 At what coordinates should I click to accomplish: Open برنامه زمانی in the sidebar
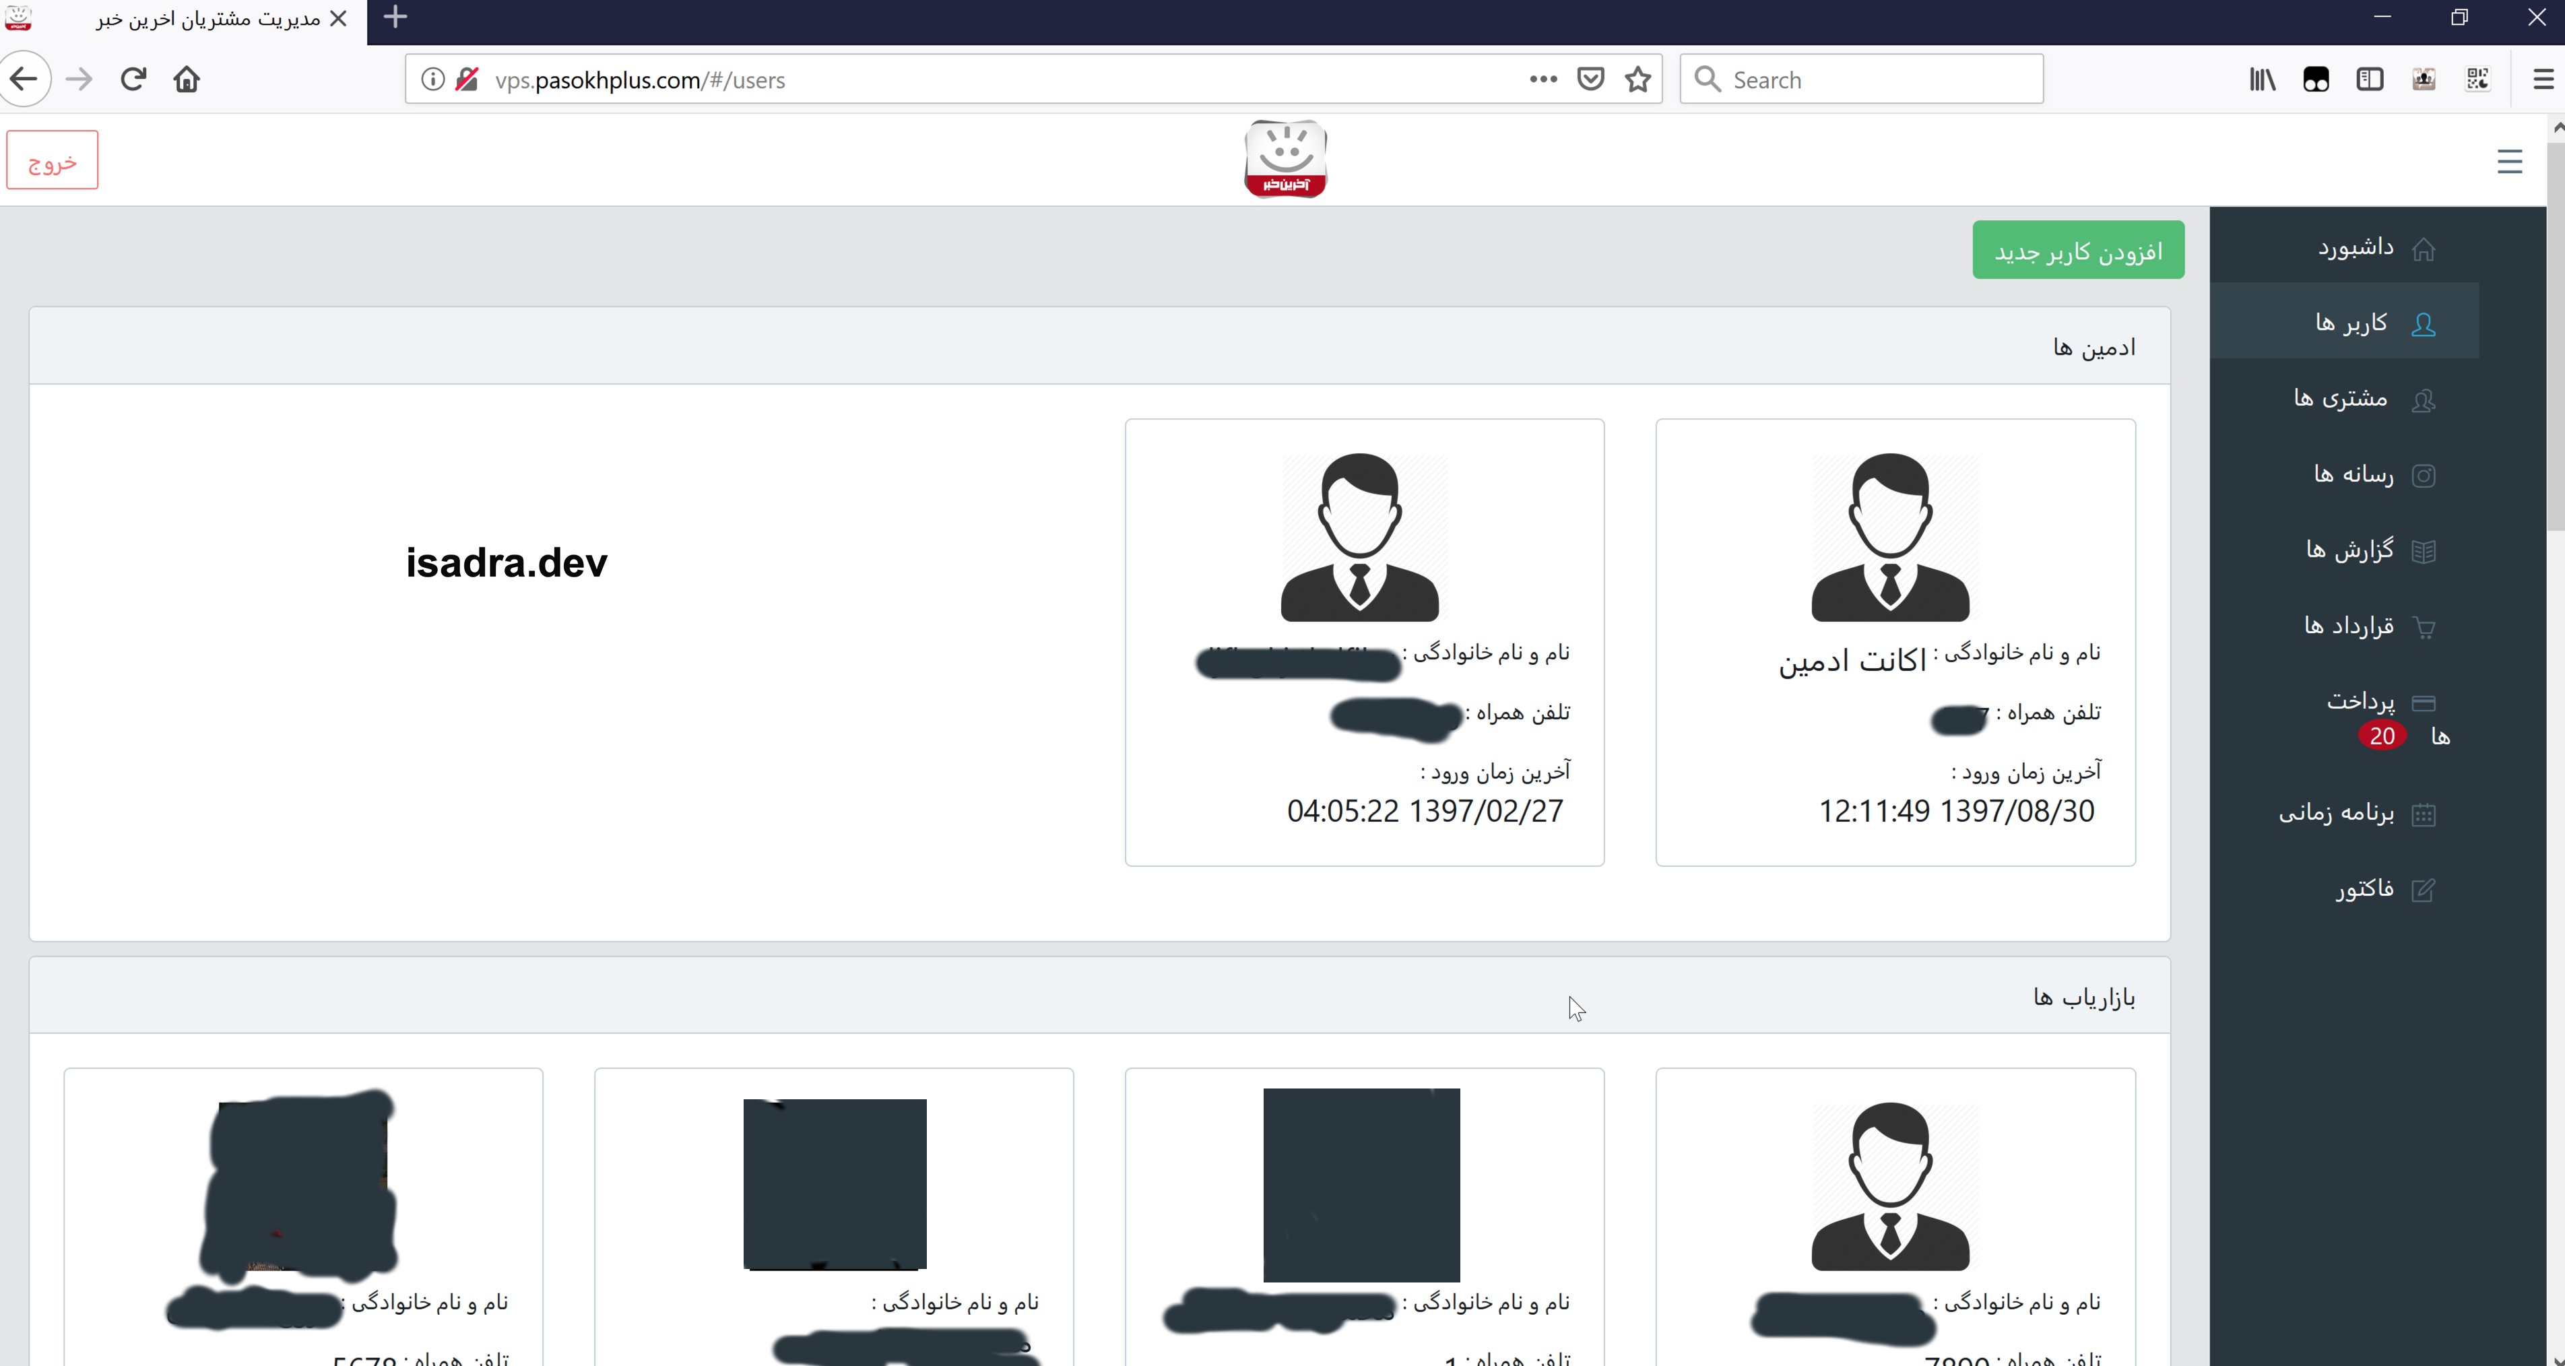click(2345, 814)
